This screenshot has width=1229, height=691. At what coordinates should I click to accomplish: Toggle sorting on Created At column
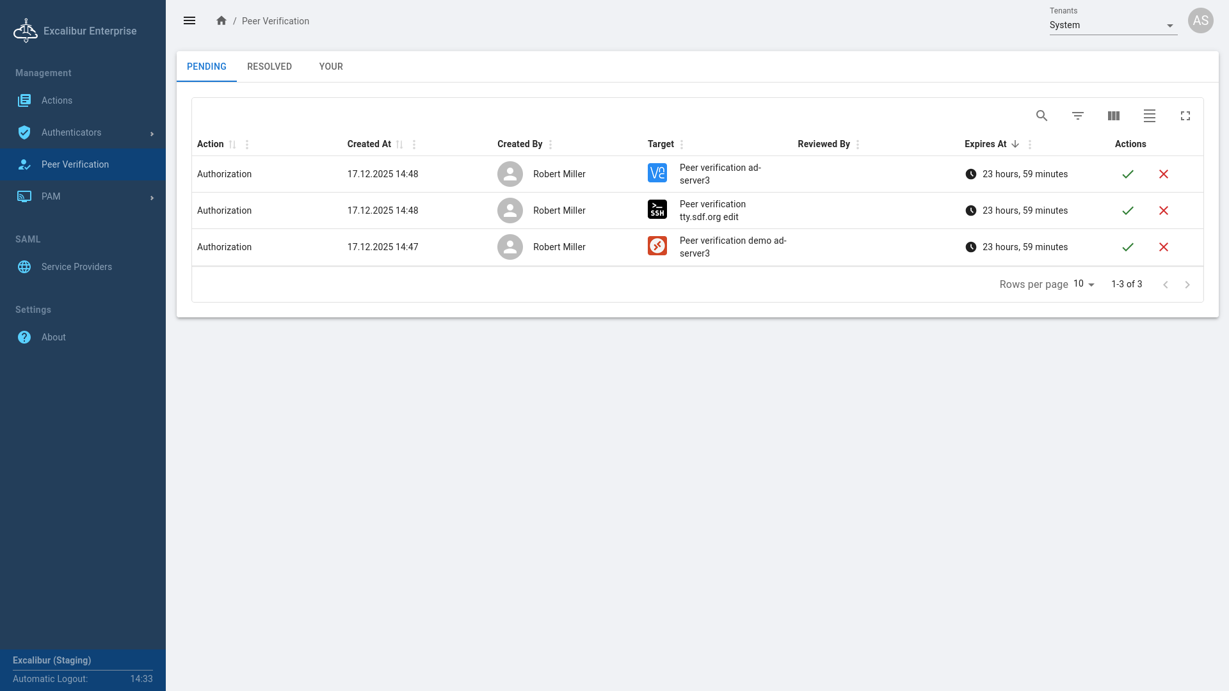click(399, 145)
